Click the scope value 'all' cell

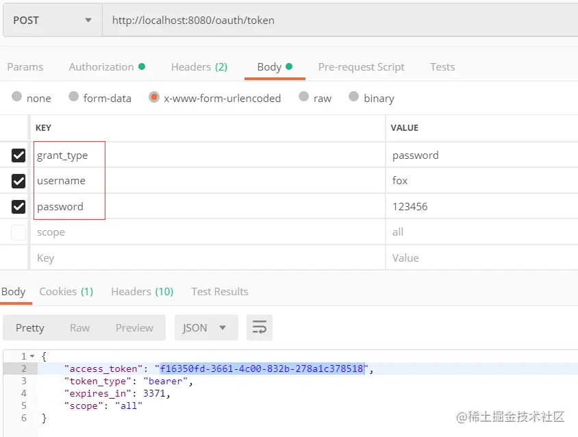pyautogui.click(x=482, y=232)
